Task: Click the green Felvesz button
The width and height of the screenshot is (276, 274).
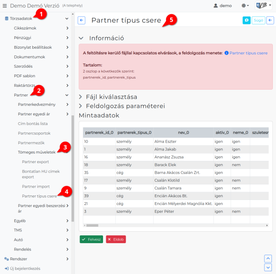Action: click(91, 239)
